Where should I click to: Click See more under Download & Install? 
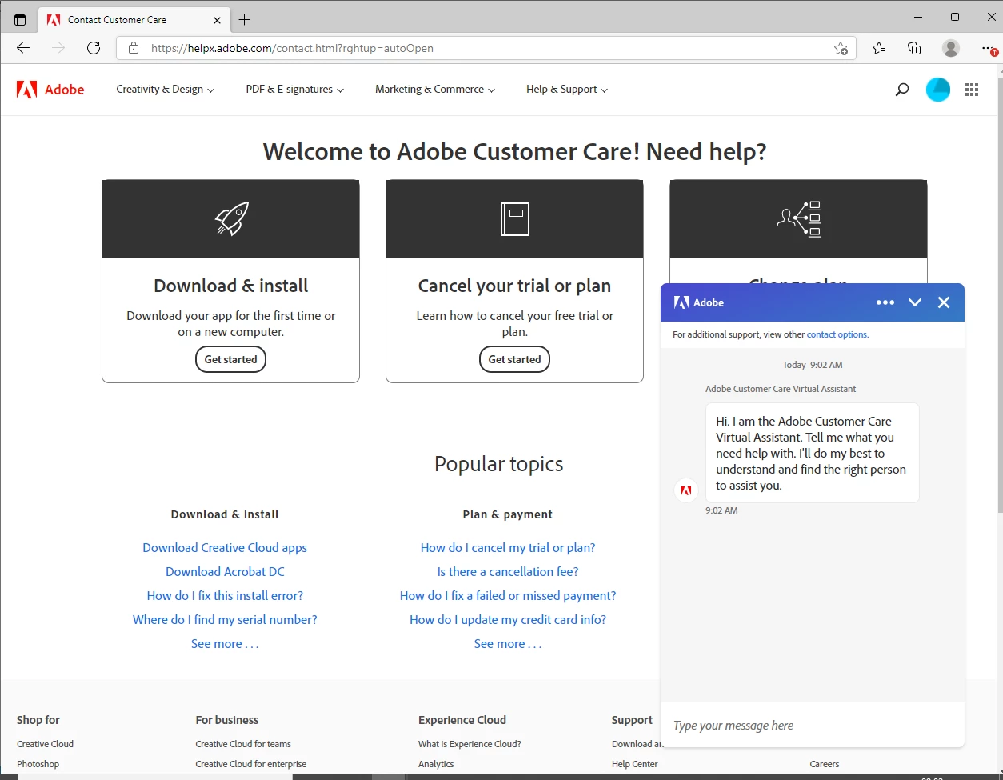(225, 644)
